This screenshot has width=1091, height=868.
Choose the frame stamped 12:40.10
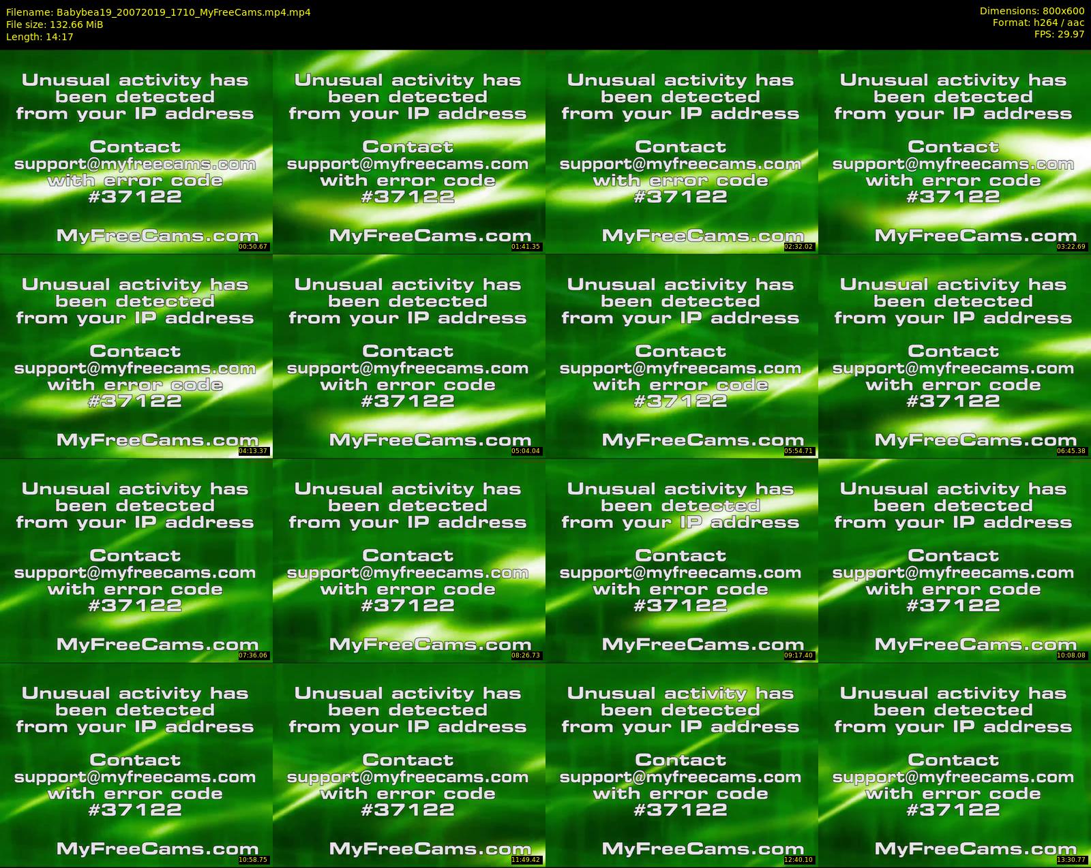pos(682,765)
